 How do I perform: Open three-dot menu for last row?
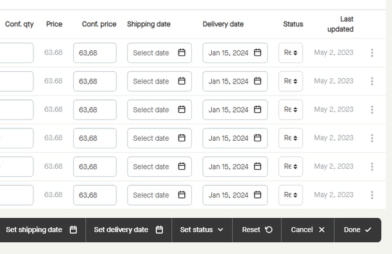(x=372, y=195)
